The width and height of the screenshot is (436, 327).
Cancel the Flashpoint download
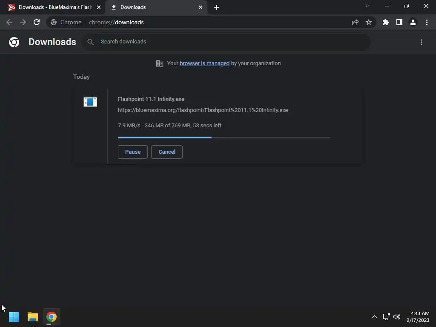(167, 152)
